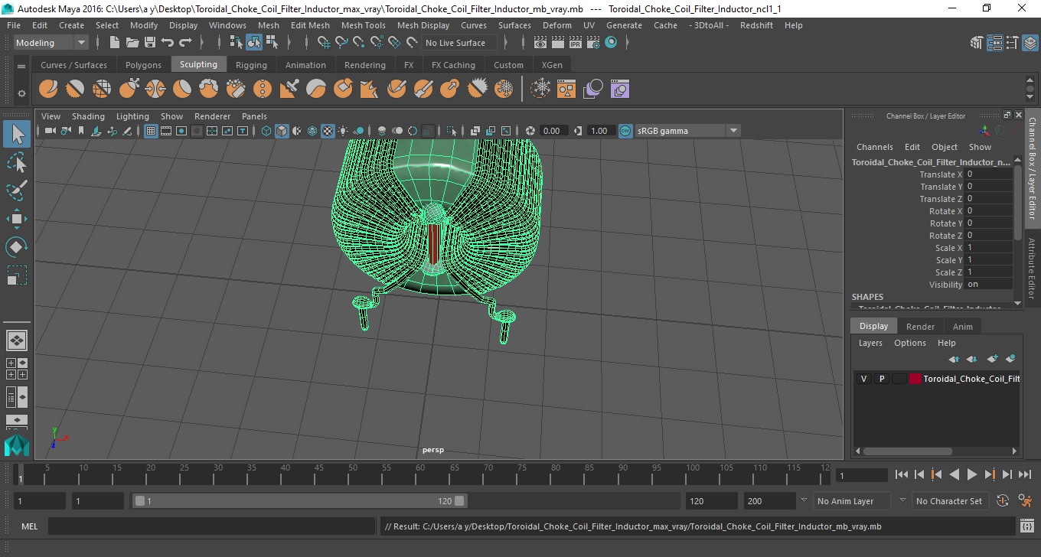This screenshot has height=557, width=1041.
Task: Toggle snap to grids
Action: click(x=324, y=43)
